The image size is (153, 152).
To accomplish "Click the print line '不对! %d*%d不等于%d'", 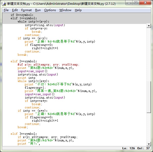I will coord(58,84).
